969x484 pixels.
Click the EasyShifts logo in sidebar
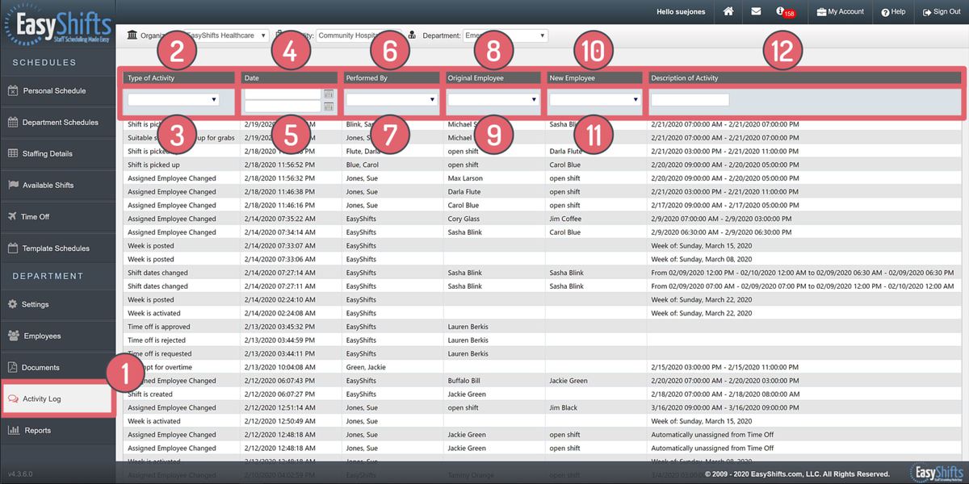point(57,24)
